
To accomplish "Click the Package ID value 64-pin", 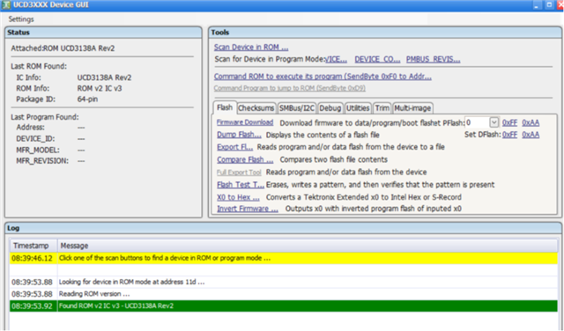I will point(87,99).
